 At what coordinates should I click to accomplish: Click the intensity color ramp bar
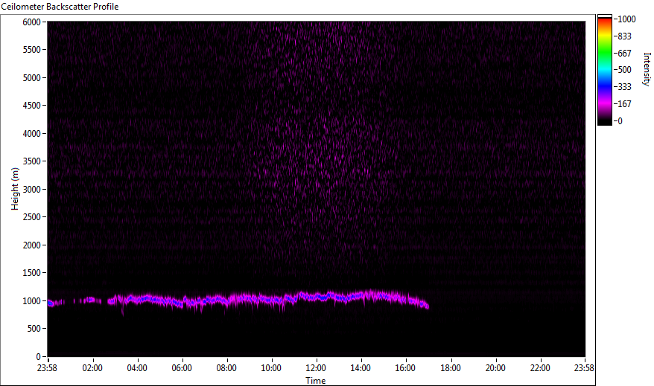click(604, 70)
